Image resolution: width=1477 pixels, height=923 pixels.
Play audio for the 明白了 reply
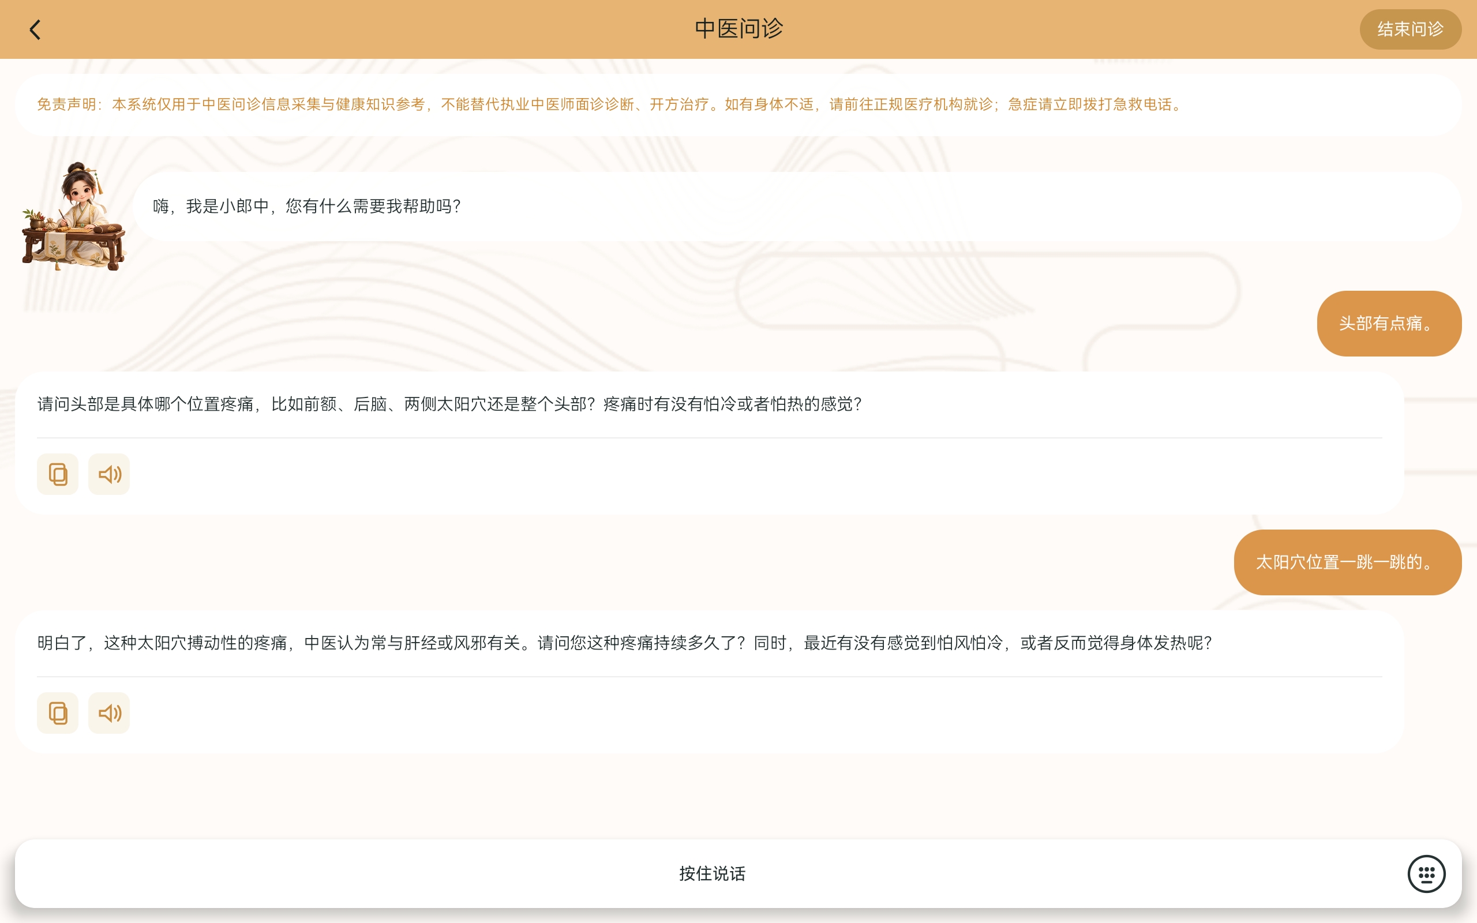click(109, 713)
